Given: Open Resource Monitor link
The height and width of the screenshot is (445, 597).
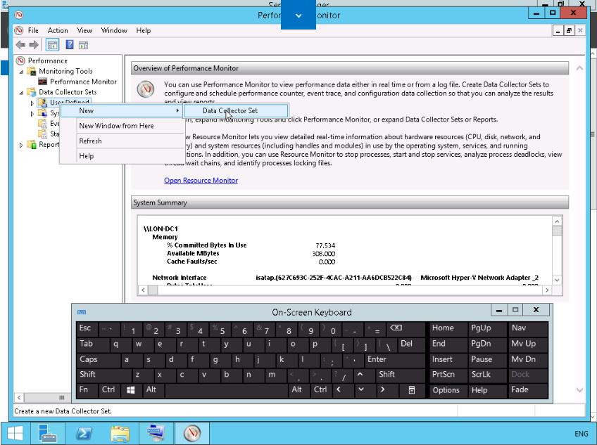Looking at the screenshot, I should pos(201,180).
